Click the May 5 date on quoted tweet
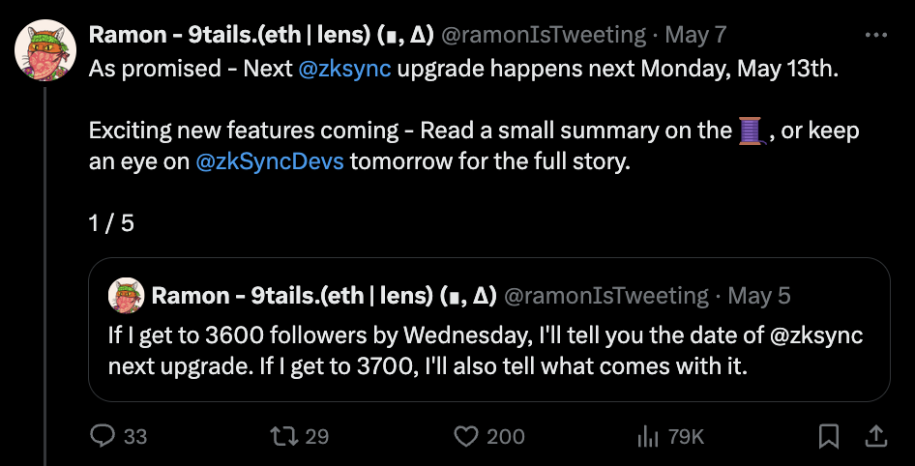The width and height of the screenshot is (915, 466). (x=758, y=295)
